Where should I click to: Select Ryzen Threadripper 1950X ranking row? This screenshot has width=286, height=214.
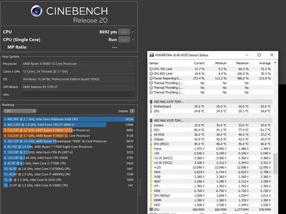pyautogui.click(x=69, y=141)
